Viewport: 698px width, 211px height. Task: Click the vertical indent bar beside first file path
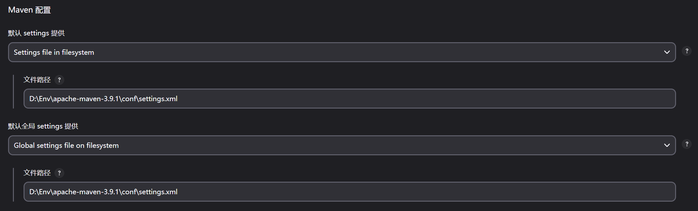[14, 91]
